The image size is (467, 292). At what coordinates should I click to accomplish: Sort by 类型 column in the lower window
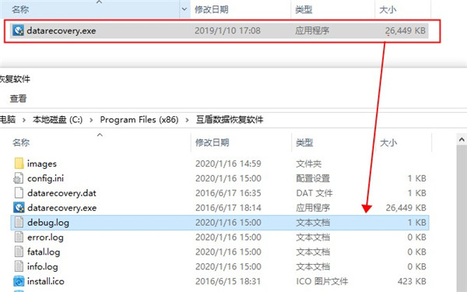click(x=304, y=142)
